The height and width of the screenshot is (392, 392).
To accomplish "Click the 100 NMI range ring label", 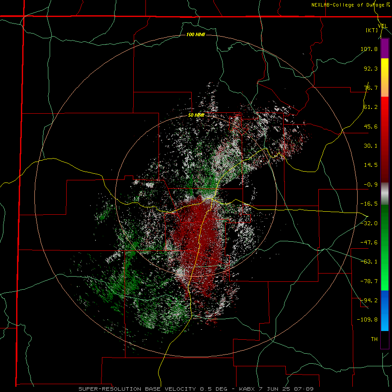I will coord(196,34).
